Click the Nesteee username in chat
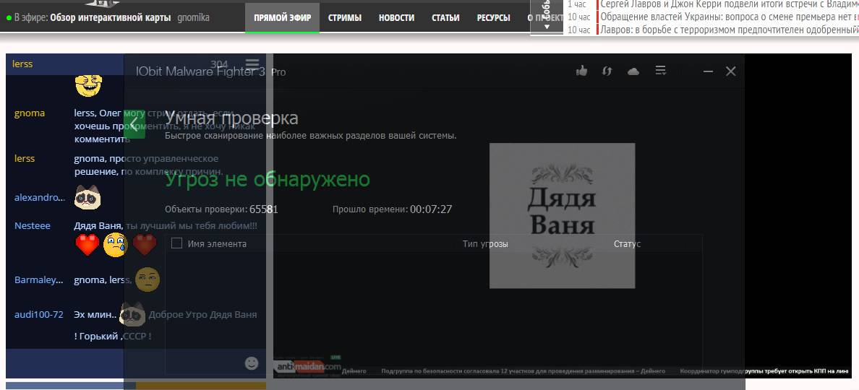 (33, 225)
